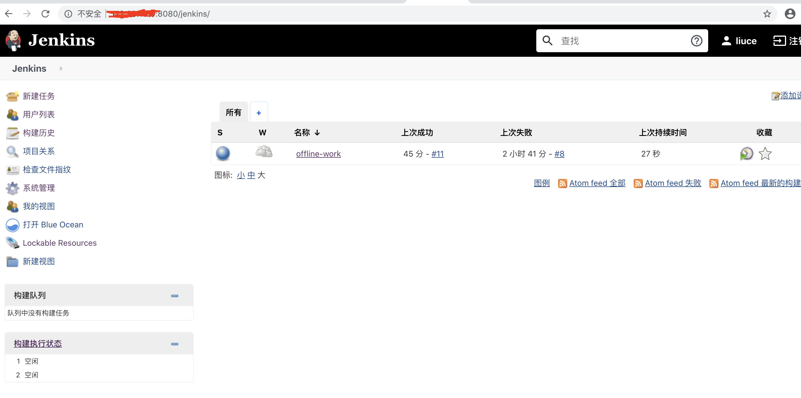Viewport: 801px width, 398px height.
Task: 点击 Jenkins 老人头像回到首页
Action: click(13, 40)
